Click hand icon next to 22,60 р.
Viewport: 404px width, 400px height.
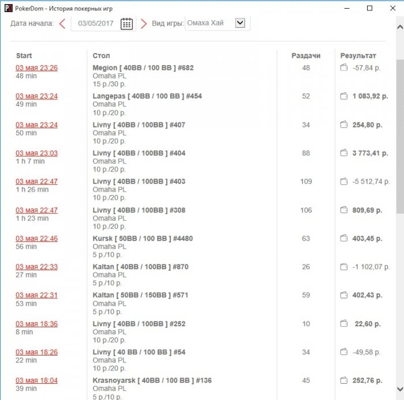point(344,324)
